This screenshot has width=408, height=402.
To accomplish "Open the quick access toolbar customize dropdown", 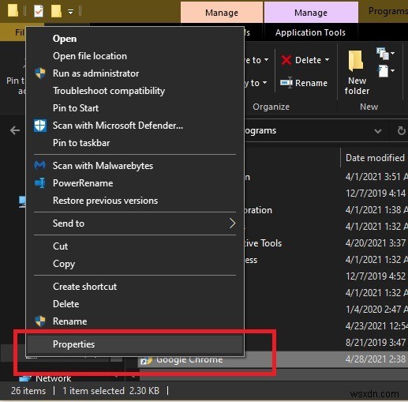I will pos(71,12).
